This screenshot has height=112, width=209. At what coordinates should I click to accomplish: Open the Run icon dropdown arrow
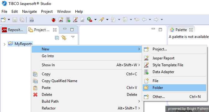click(95, 20)
